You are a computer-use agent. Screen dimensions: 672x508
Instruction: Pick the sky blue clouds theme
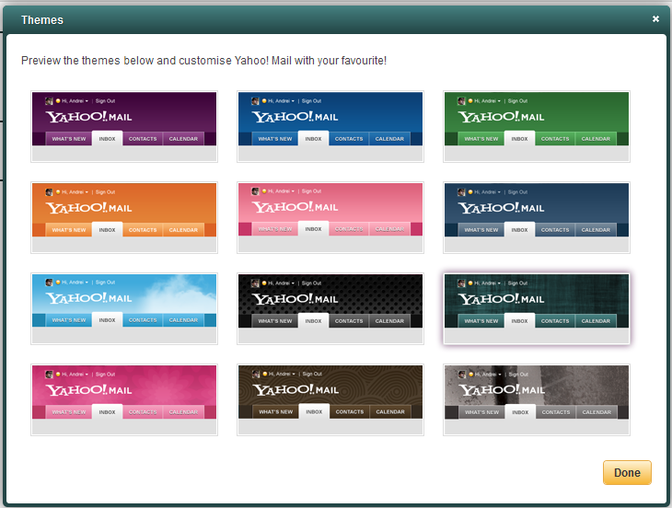pos(124,308)
